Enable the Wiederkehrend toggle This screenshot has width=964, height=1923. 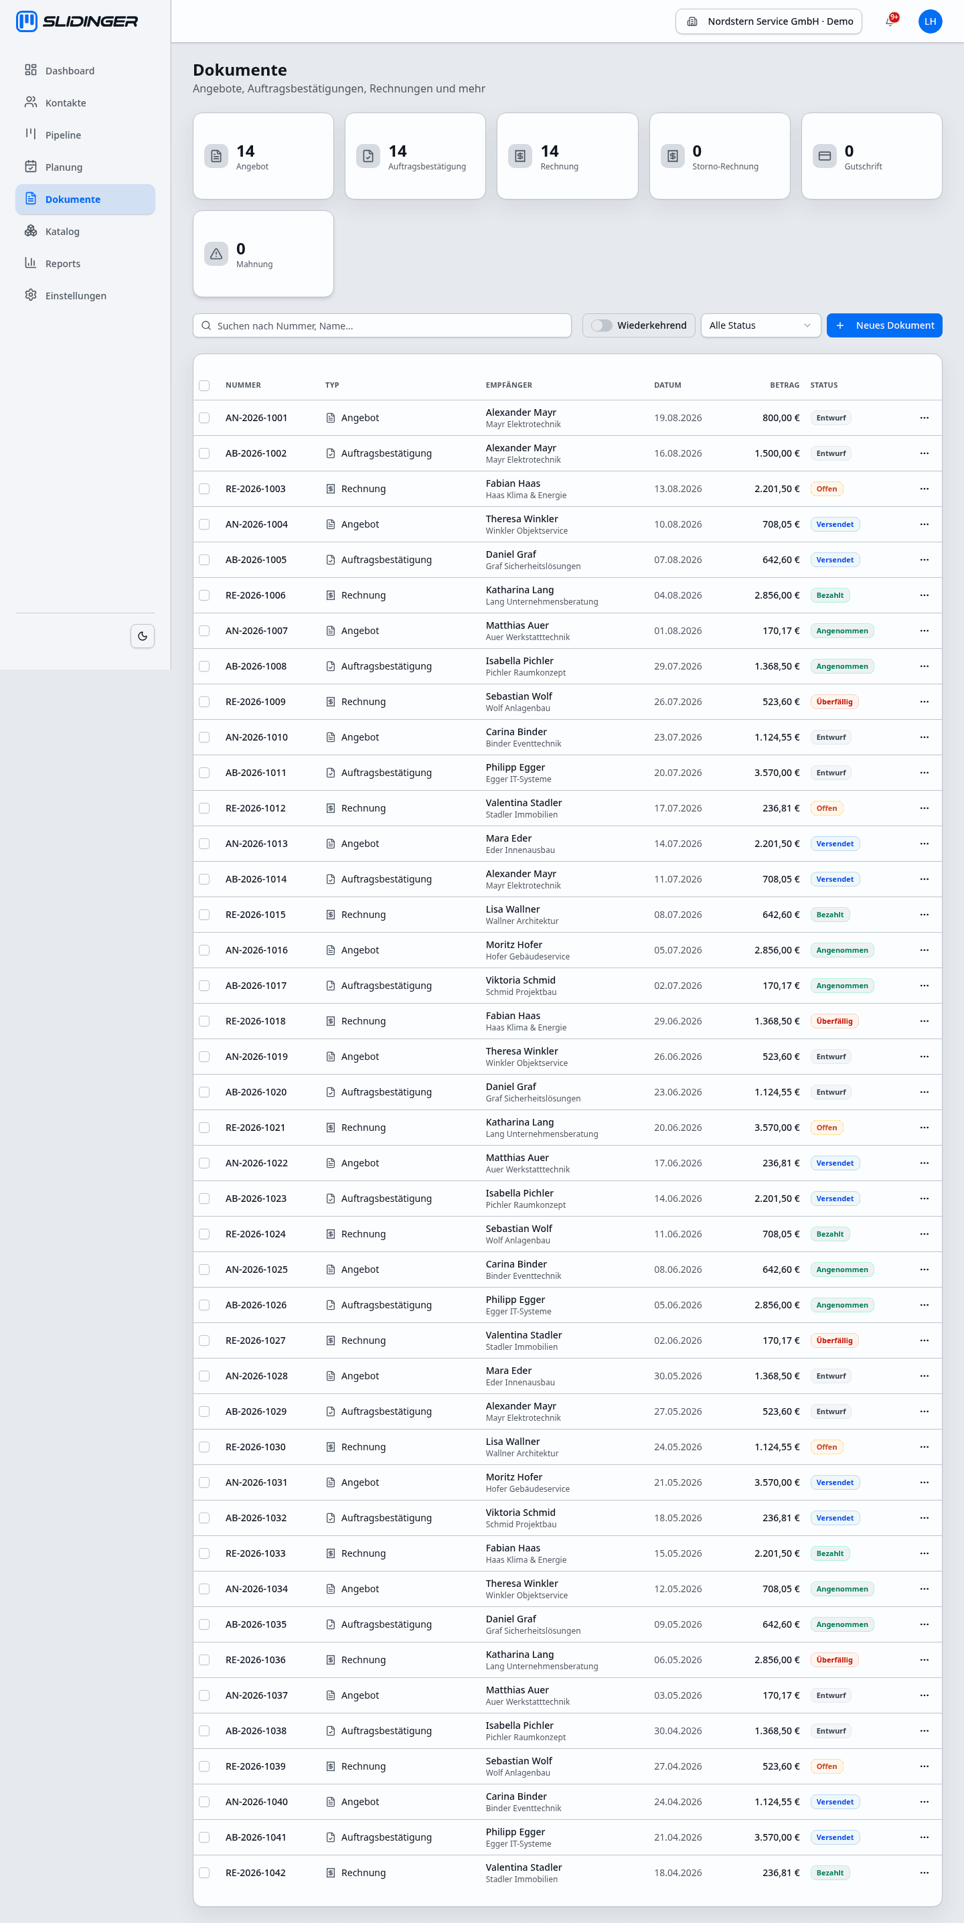coord(601,325)
